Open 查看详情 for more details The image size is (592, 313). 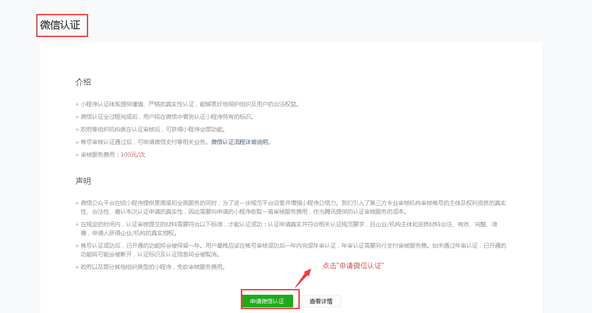pyautogui.click(x=321, y=301)
